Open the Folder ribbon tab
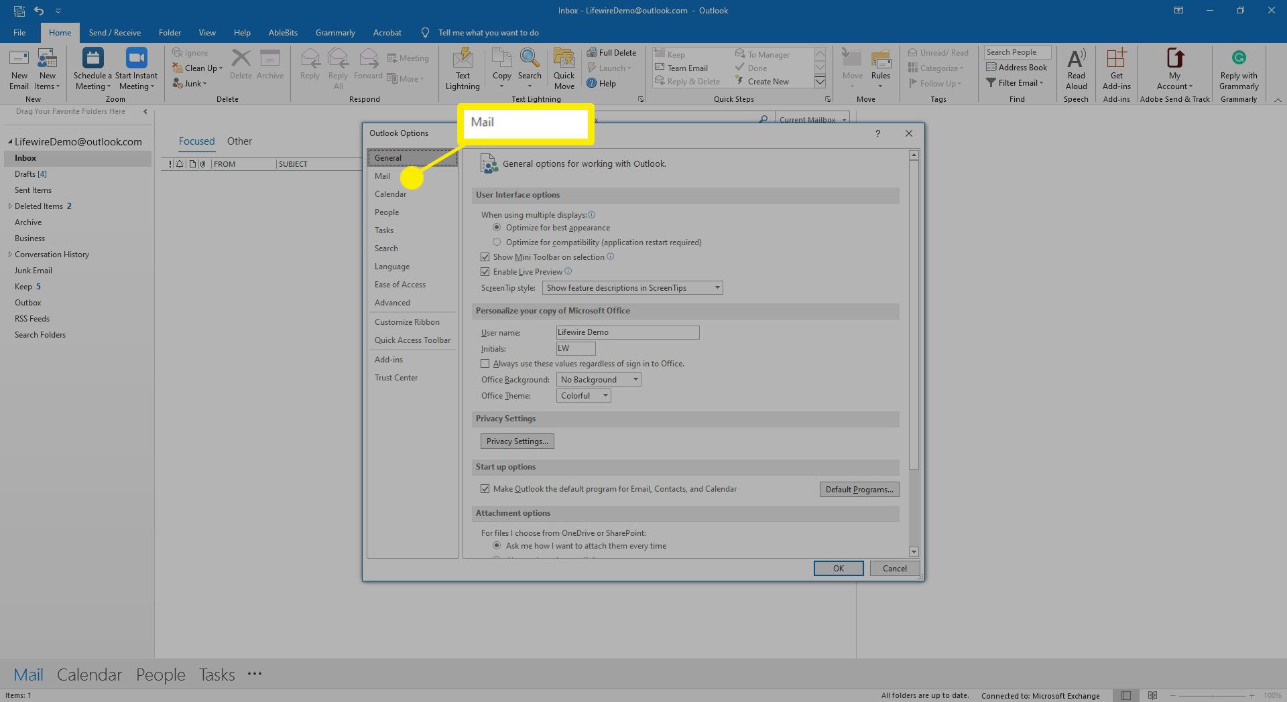The image size is (1287, 702). pyautogui.click(x=170, y=32)
